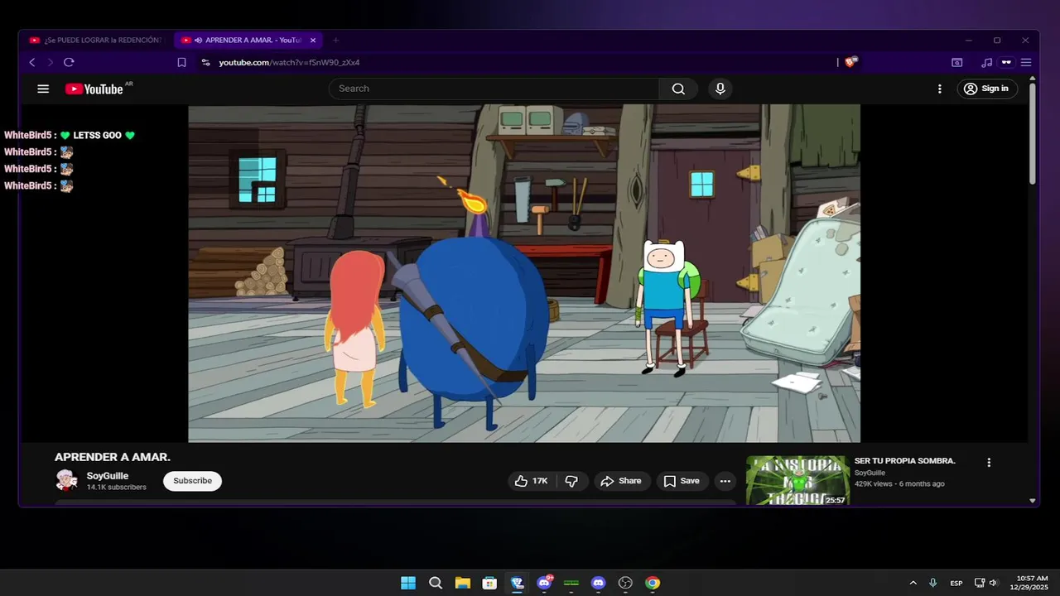
Task: Pause the Adventure Time video player
Action: (524, 273)
